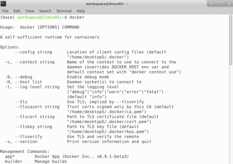Click the vertical scrollbar thumb
Screen dimensions: 233x164
click(231, 40)
